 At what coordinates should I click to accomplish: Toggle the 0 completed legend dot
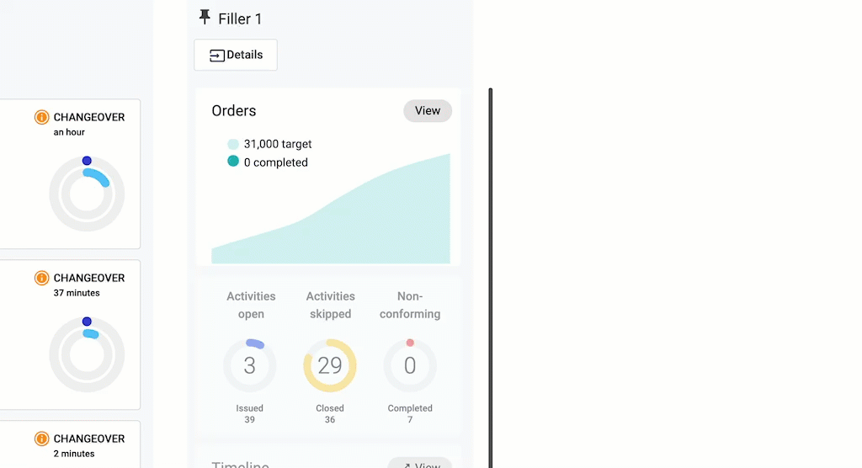(233, 162)
